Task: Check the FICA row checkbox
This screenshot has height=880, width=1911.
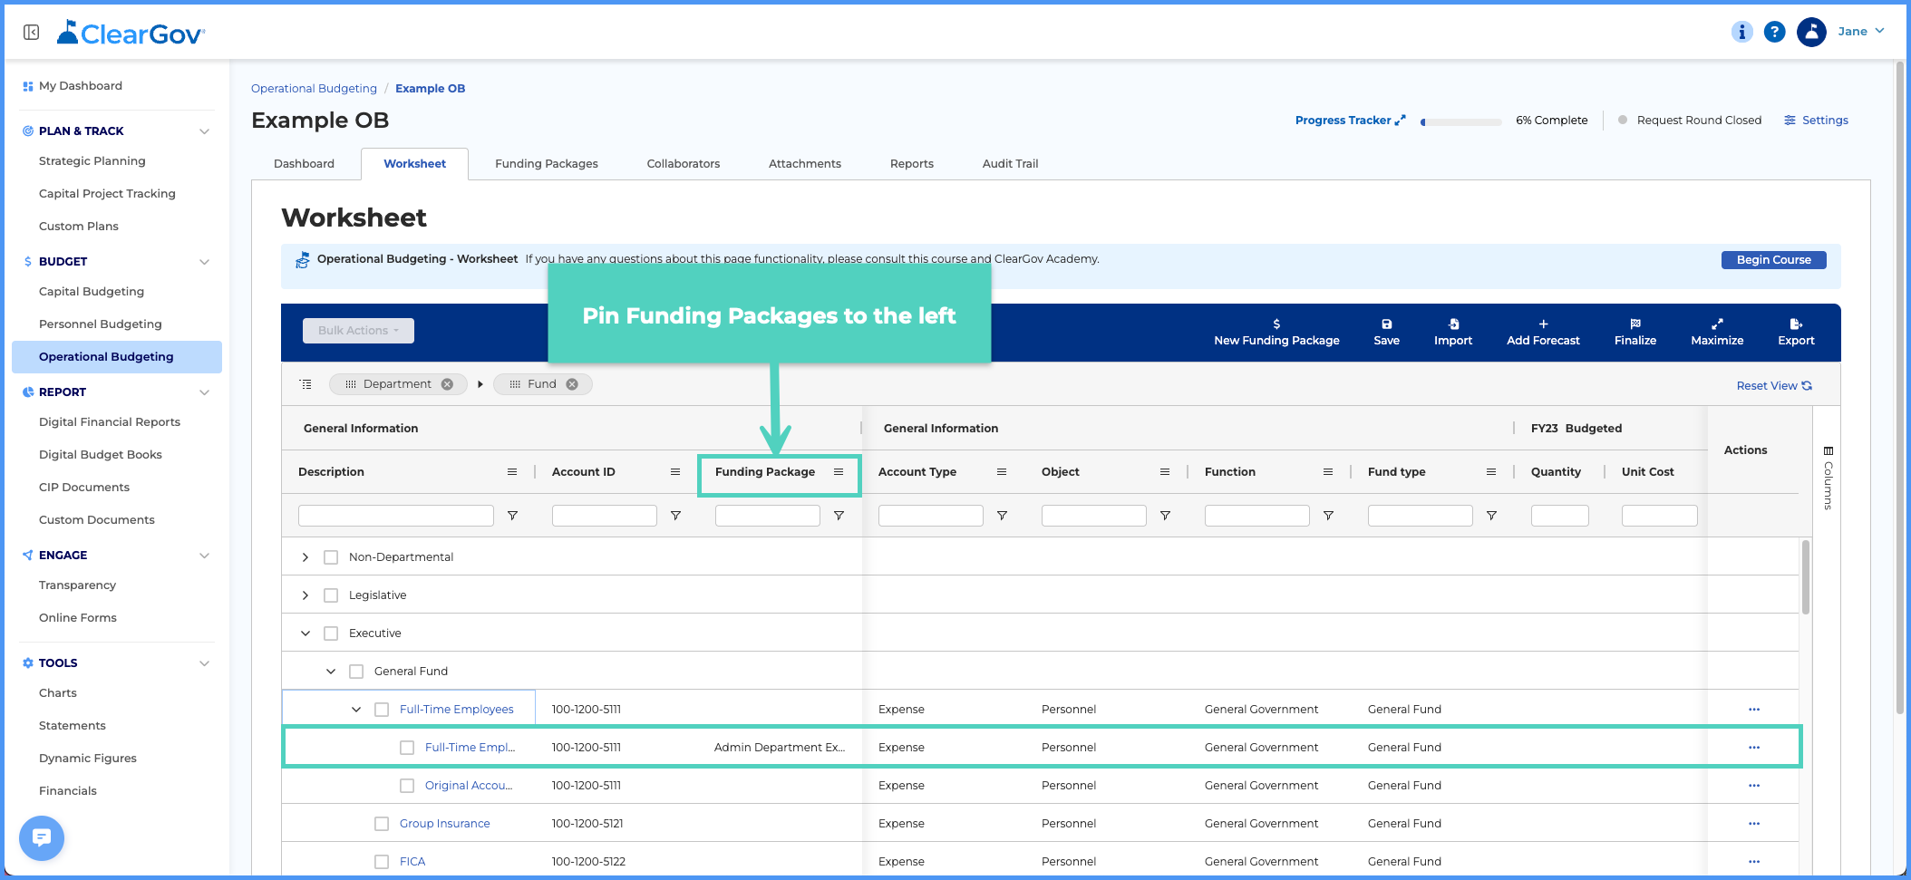Action: point(382,862)
